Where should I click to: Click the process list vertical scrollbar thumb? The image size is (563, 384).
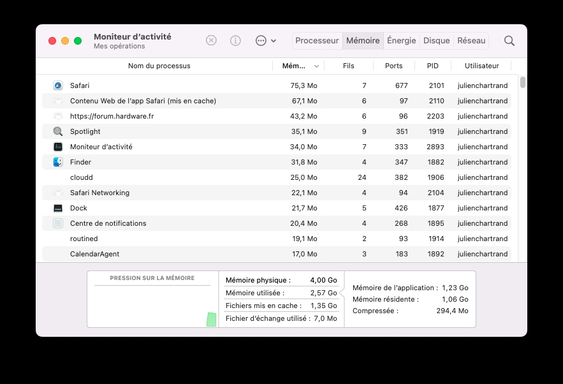(523, 82)
